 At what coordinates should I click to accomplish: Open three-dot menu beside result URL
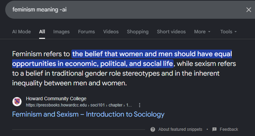(140, 105)
